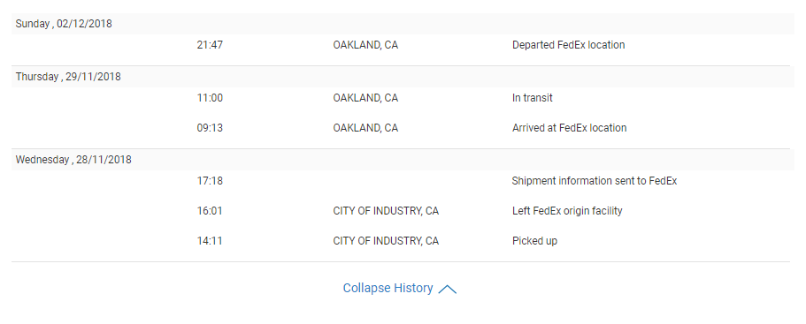
Task: Click the Picked up status entry
Action: pos(534,240)
